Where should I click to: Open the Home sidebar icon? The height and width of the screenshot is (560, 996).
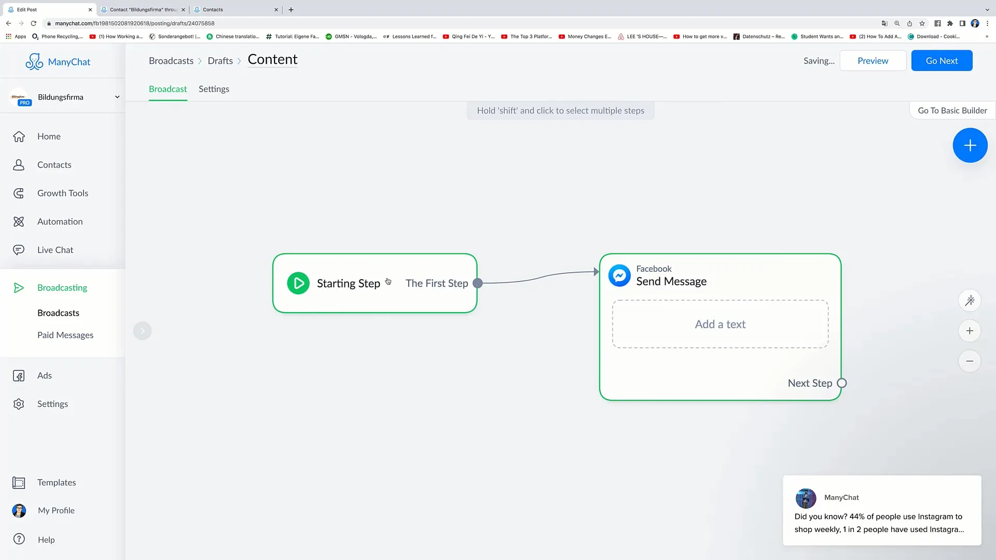pos(19,136)
